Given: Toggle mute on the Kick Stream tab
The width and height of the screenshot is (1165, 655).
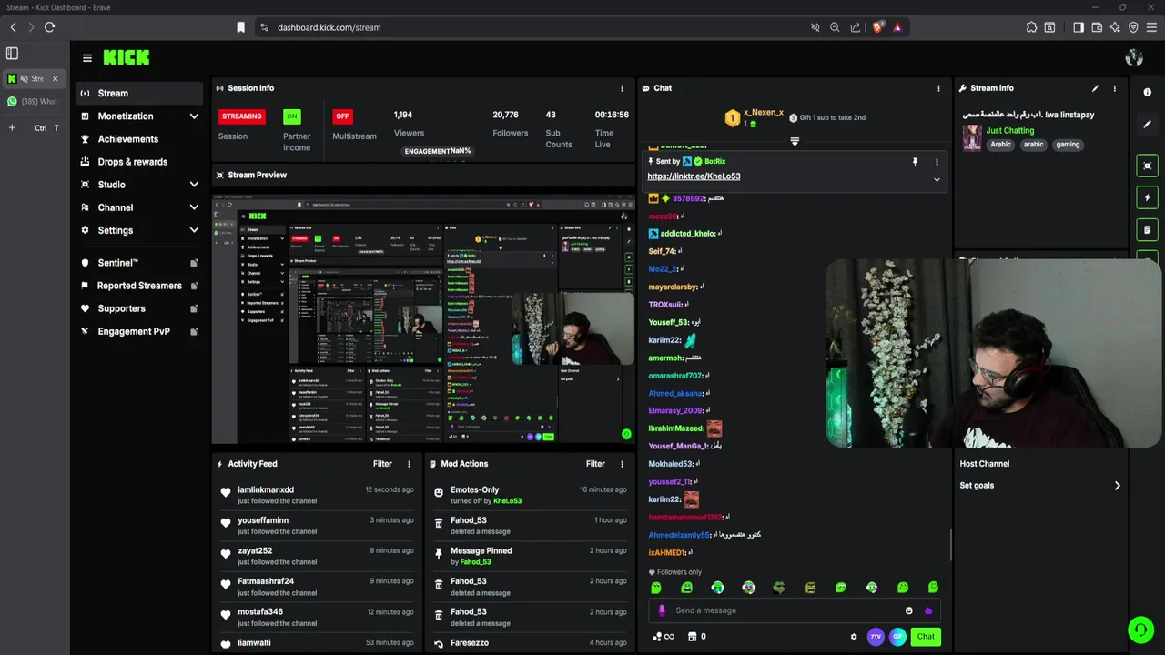Looking at the screenshot, I should (x=24, y=78).
